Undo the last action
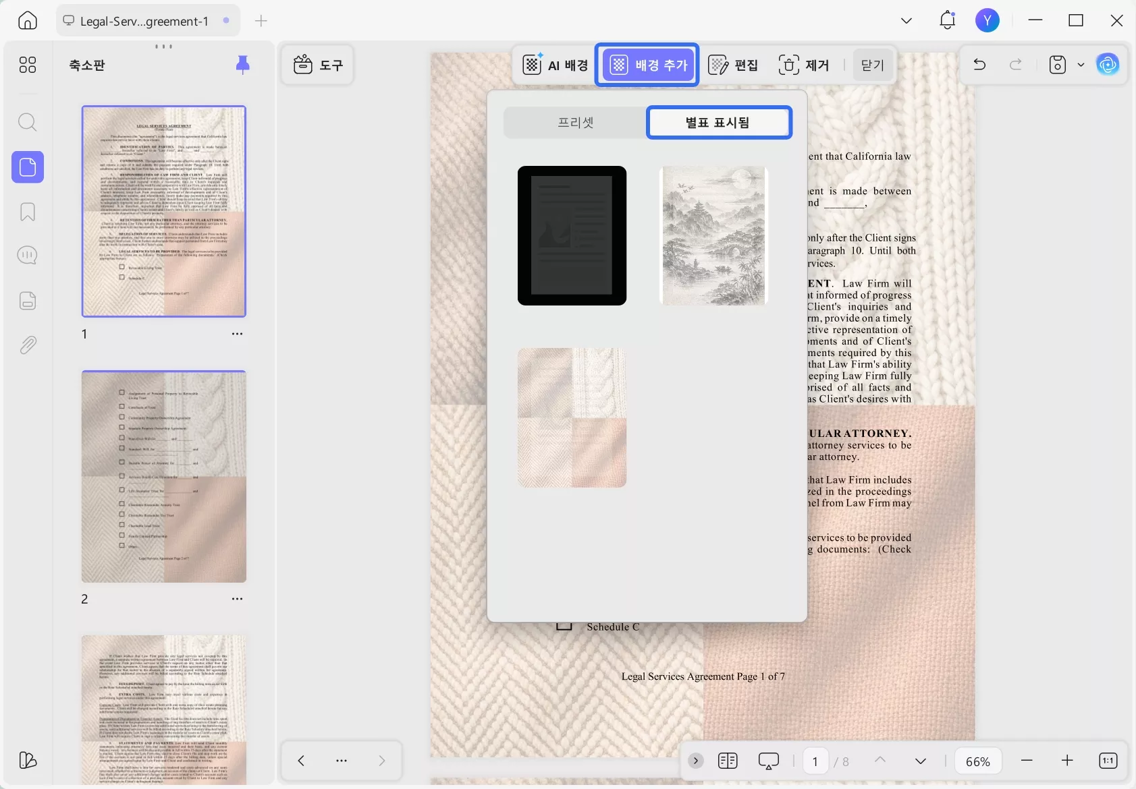This screenshot has width=1136, height=789. 979,65
